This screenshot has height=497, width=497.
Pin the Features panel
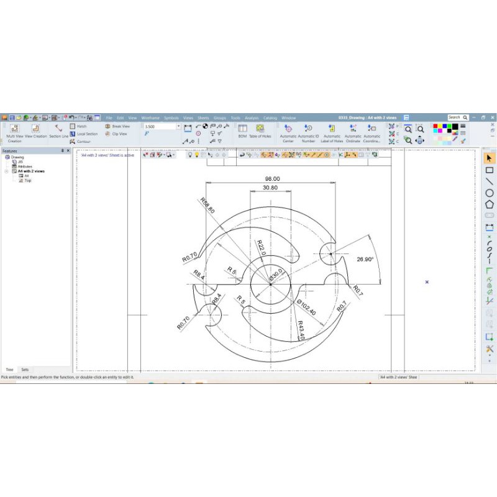click(x=62, y=151)
